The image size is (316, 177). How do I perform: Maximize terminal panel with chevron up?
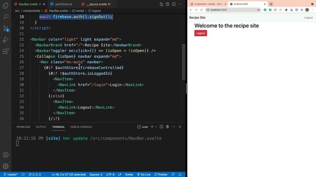pyautogui.click(x=174, y=127)
